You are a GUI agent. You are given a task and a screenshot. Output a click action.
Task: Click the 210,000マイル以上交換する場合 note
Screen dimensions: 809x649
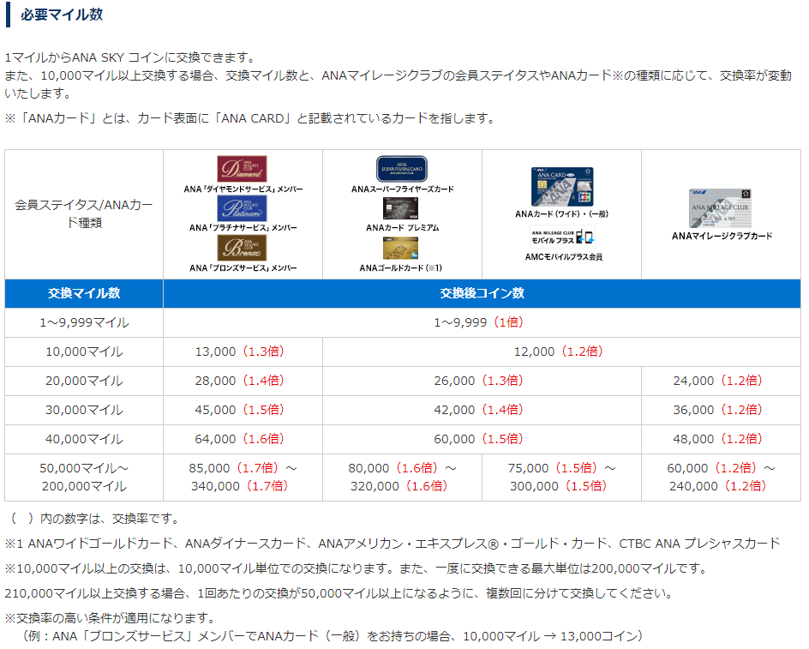tap(339, 593)
